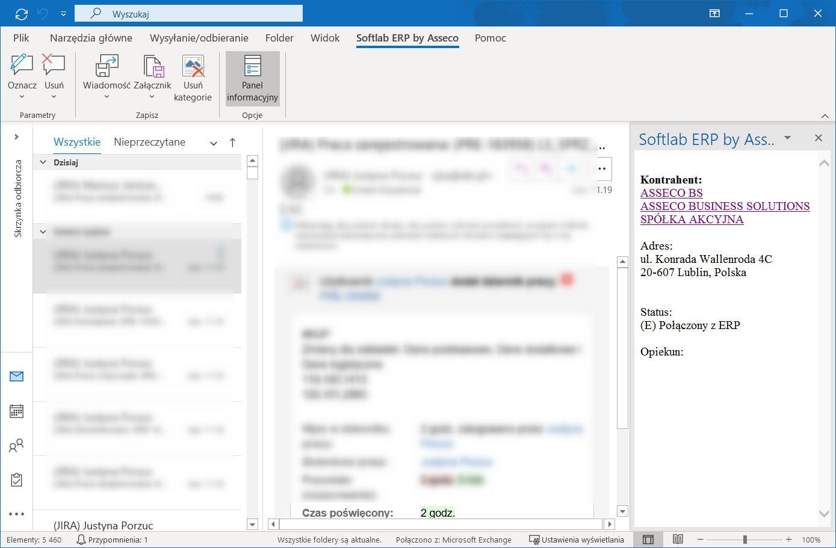Open the message filter sort dropdown chevron
The height and width of the screenshot is (548, 836).
214,143
